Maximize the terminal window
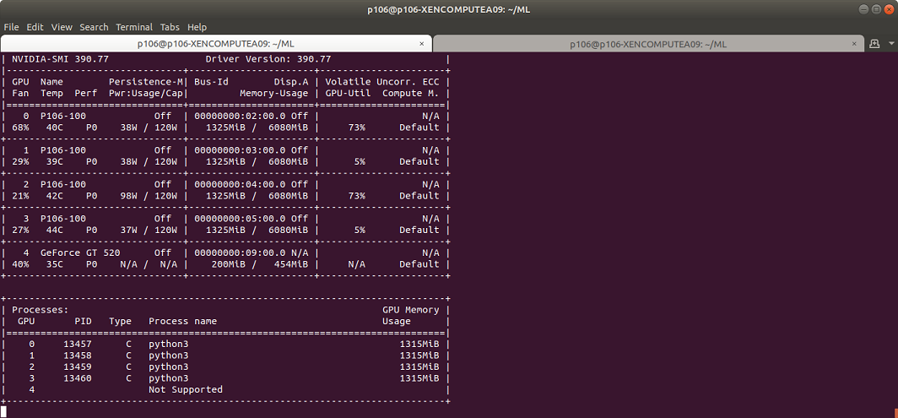Viewport: 898px width, 418px height. [876, 9]
